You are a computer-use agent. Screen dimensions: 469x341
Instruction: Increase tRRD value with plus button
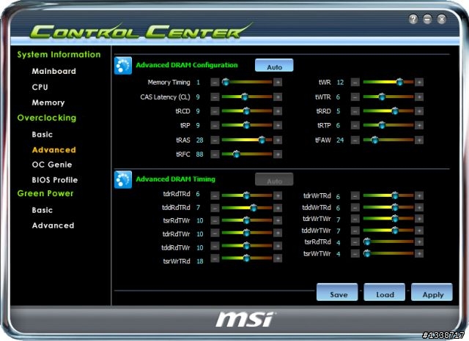coord(419,111)
